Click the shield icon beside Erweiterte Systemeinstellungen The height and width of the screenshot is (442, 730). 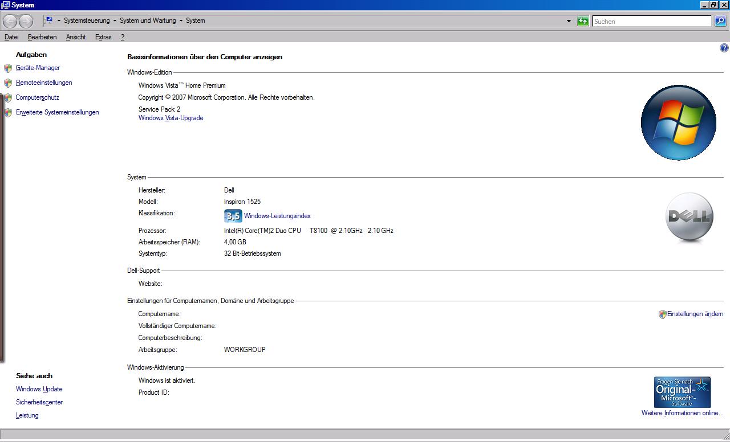click(x=8, y=113)
